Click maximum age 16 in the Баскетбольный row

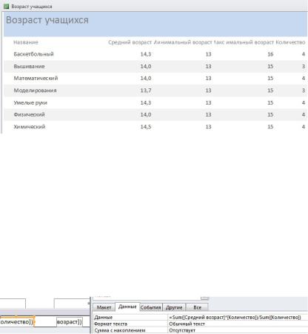click(x=270, y=54)
